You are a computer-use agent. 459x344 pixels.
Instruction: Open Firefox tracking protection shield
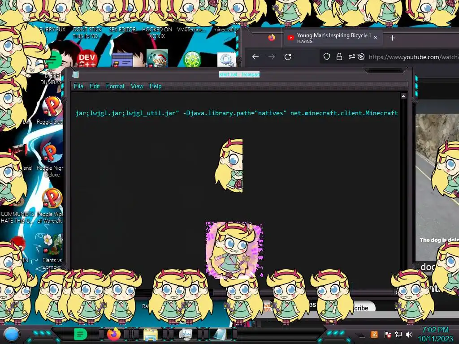[x=327, y=57]
